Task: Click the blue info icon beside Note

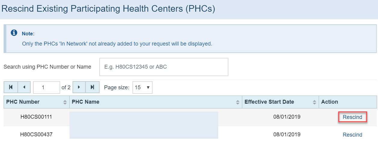Action: click(x=14, y=33)
